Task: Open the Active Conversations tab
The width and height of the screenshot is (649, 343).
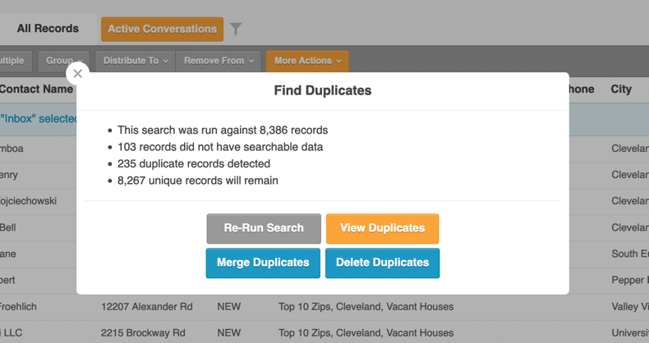Action: point(163,29)
